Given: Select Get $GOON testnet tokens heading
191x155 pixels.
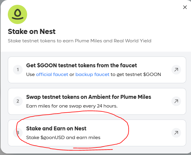Looking at the screenshot, I should click(81, 65).
